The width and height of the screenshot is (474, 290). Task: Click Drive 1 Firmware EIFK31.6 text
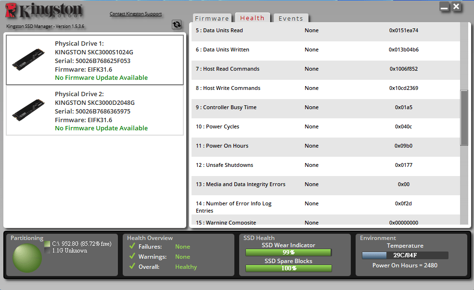point(83,69)
